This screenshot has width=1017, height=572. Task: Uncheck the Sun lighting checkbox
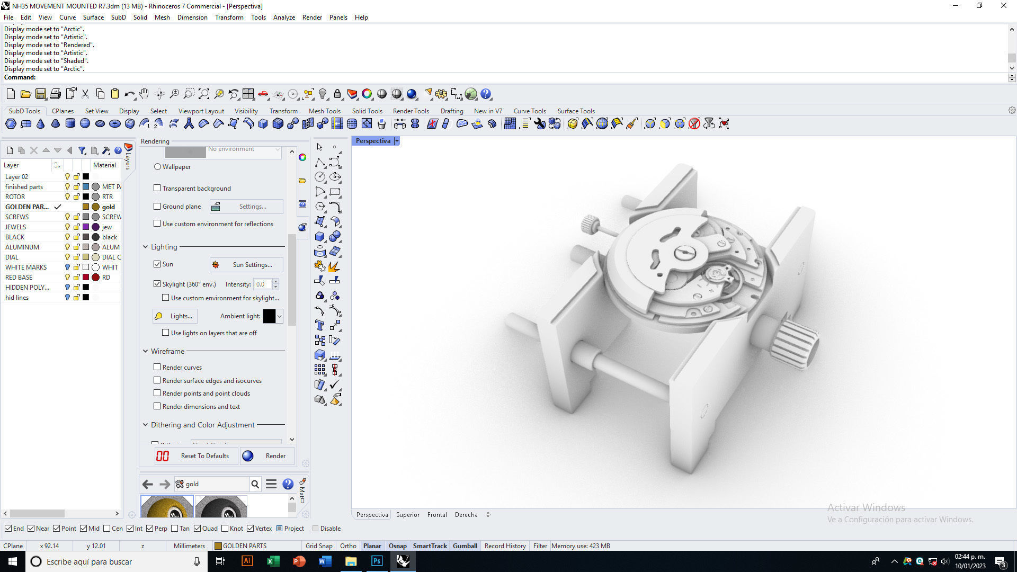tap(157, 264)
